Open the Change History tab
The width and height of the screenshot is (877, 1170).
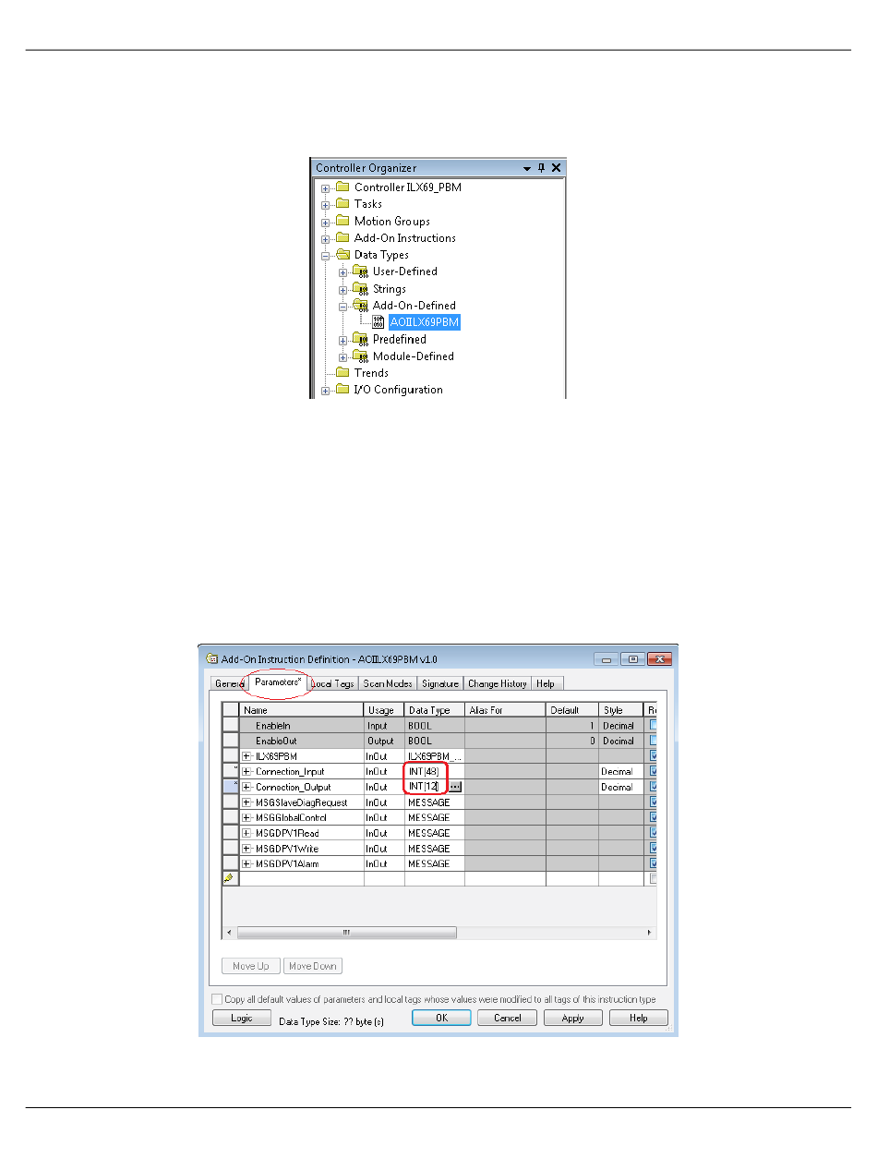point(498,683)
